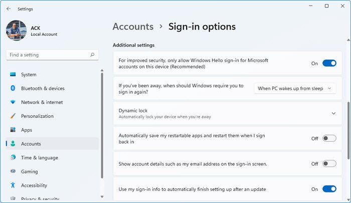
Task: Click the Find a setting search box
Action: pyautogui.click(x=48, y=55)
